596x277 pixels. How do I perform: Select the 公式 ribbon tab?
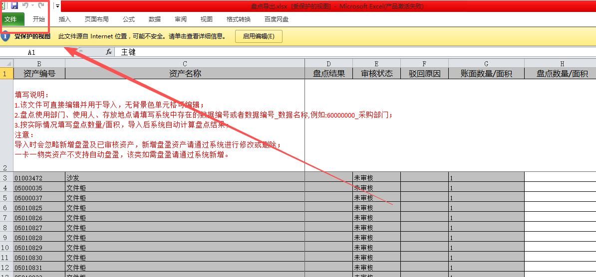(129, 19)
